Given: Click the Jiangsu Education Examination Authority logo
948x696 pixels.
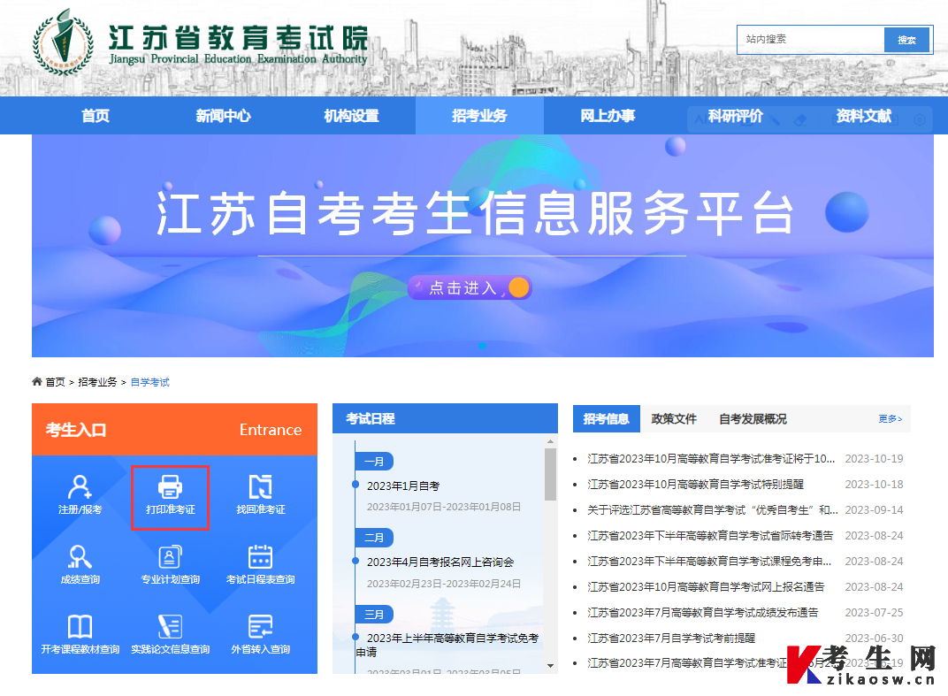Looking at the screenshot, I should coord(63,42).
